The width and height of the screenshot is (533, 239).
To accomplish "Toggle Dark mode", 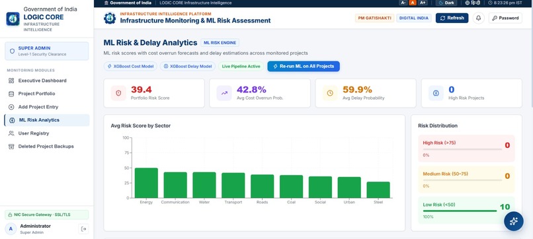I will [446, 3].
